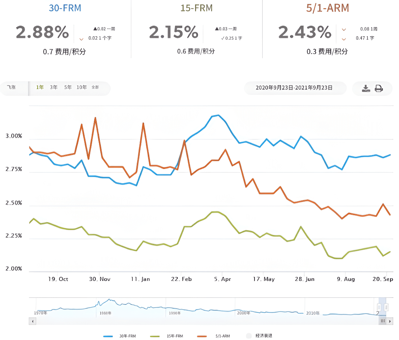Click the 15-FRM heading
Viewport: 399px width, 340px height.
tap(197, 8)
